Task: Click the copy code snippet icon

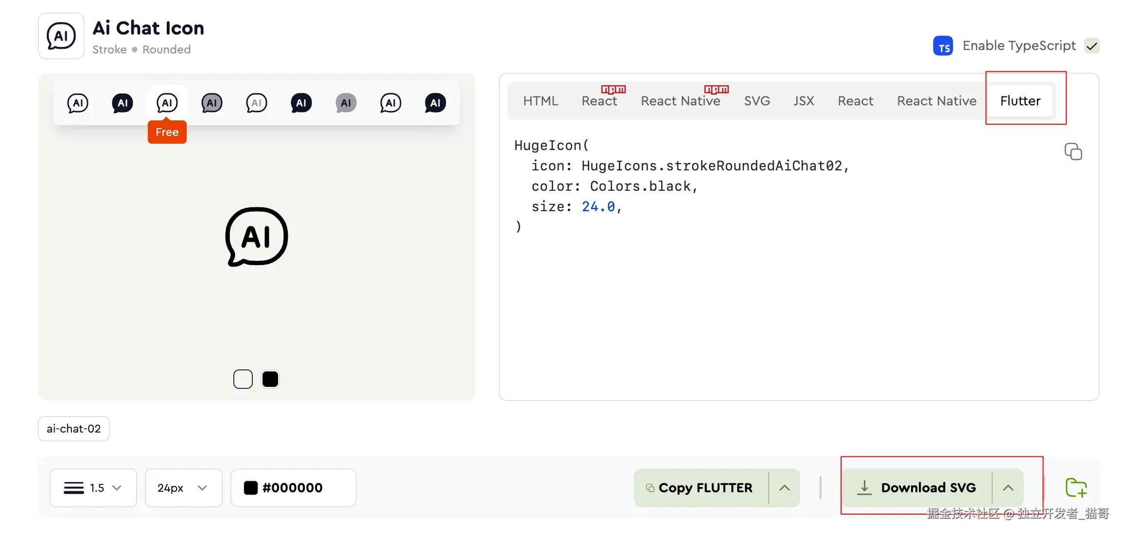Action: coord(1073,151)
